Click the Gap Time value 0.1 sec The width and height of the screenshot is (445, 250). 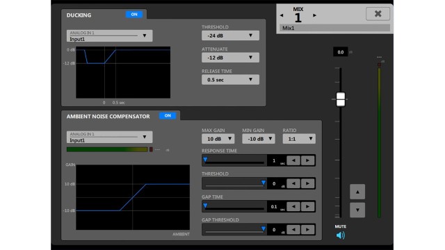click(274, 207)
